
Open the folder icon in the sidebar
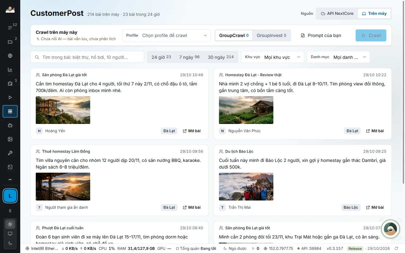10,42
